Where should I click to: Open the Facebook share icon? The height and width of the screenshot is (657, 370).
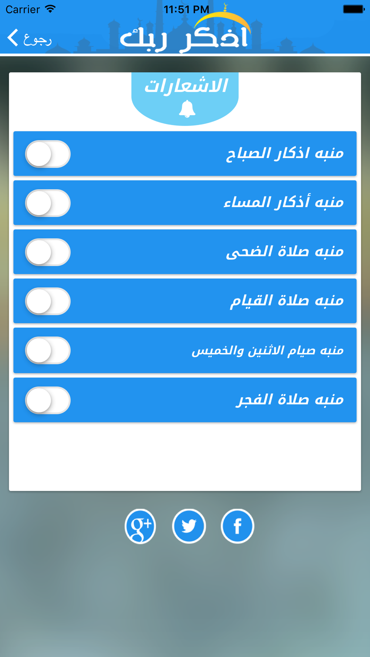pyautogui.click(x=237, y=526)
